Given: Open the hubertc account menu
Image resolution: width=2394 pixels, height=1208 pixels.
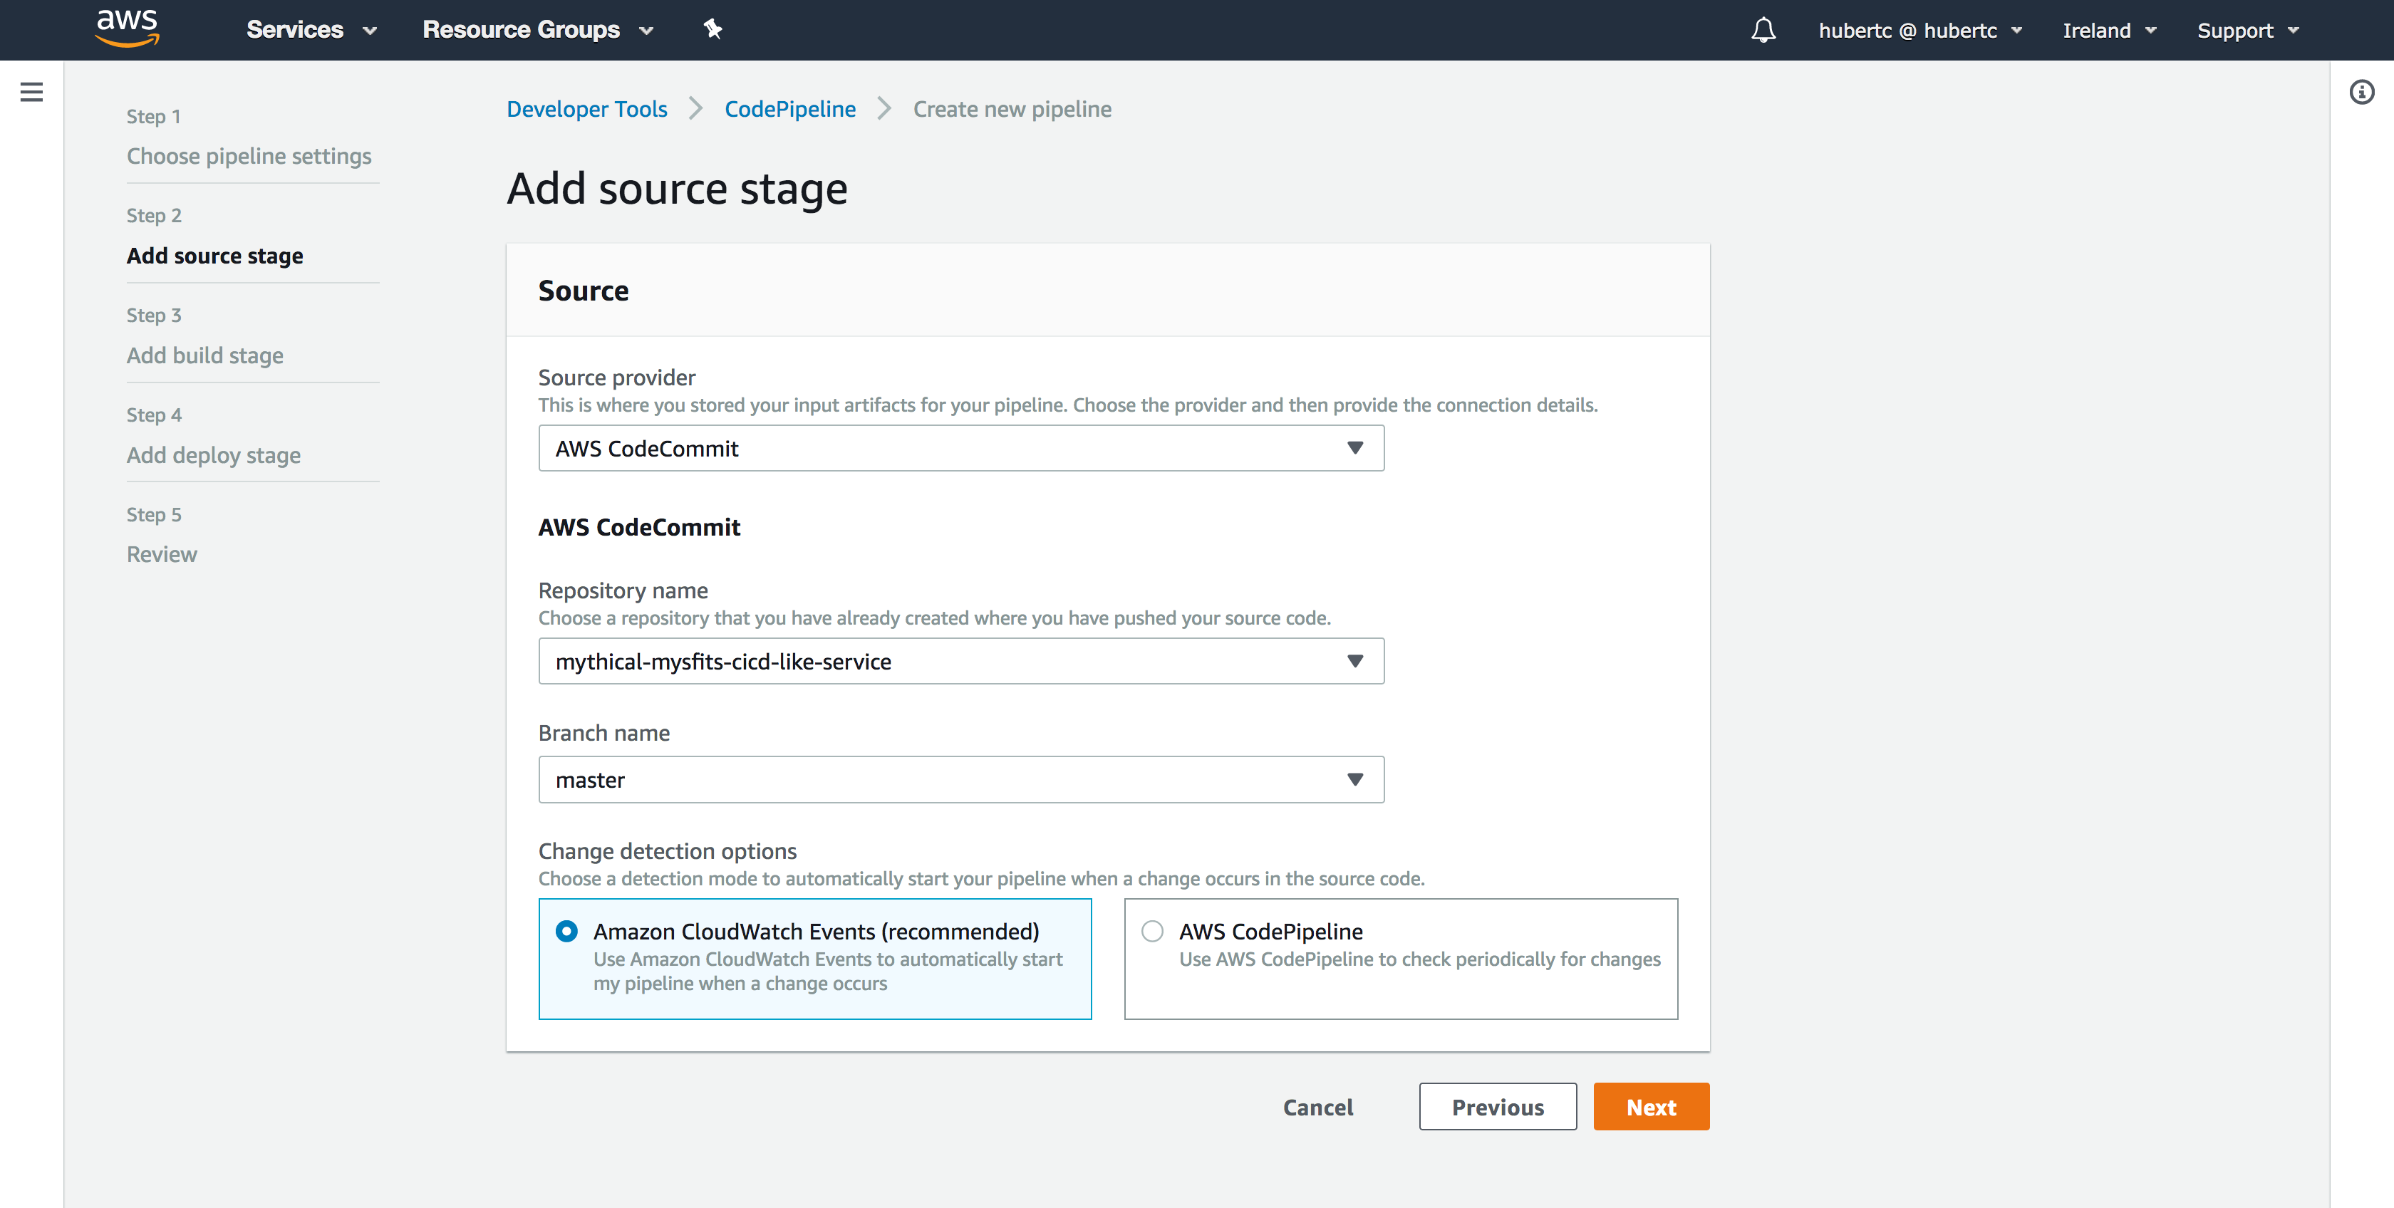Looking at the screenshot, I should (1920, 31).
